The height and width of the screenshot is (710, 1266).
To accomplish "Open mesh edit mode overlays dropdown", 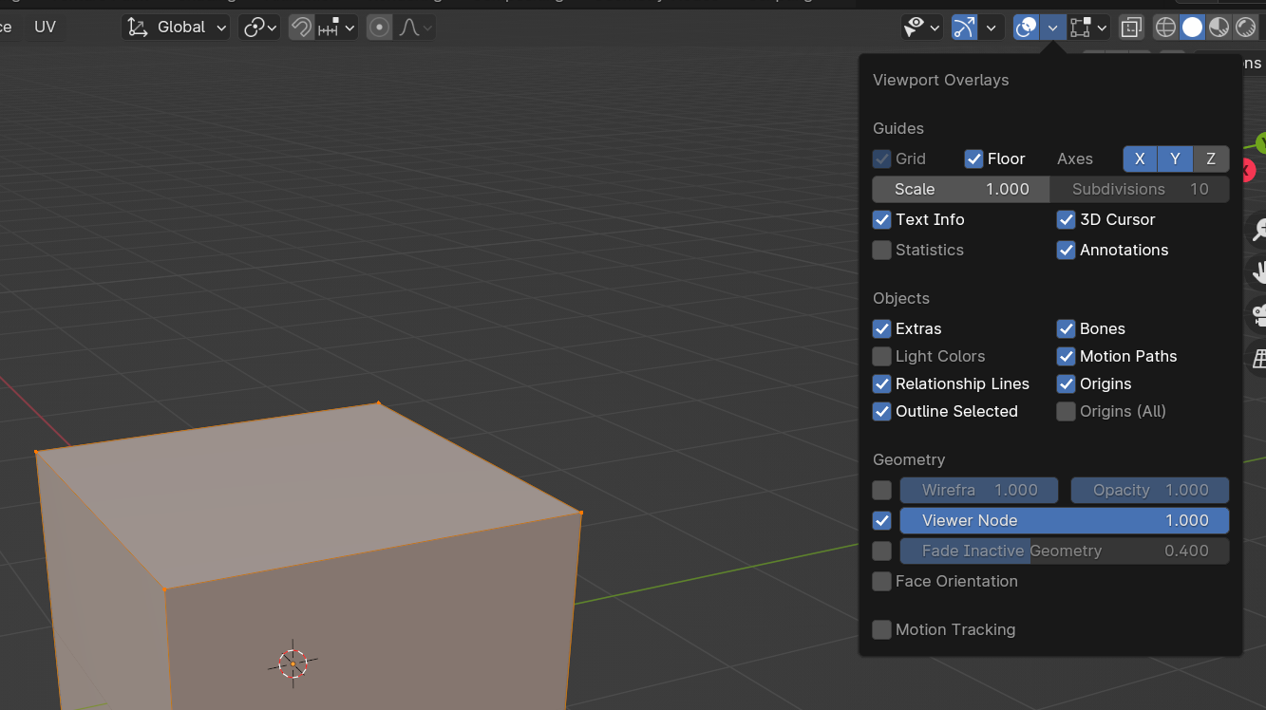I will [1088, 28].
